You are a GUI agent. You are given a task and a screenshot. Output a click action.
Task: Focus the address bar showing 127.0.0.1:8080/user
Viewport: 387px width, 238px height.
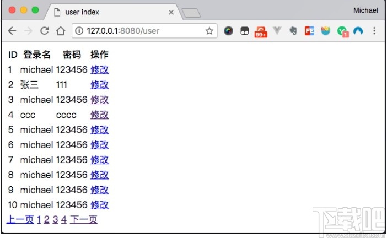(x=144, y=31)
